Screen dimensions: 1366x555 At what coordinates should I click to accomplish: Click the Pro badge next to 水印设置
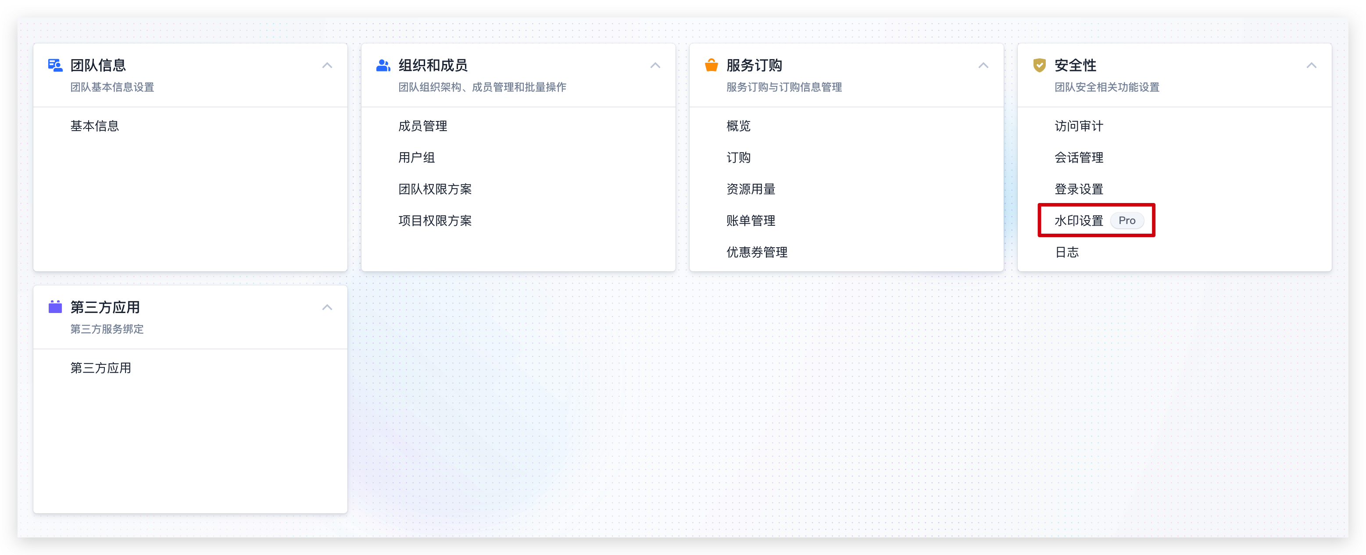pos(1127,221)
